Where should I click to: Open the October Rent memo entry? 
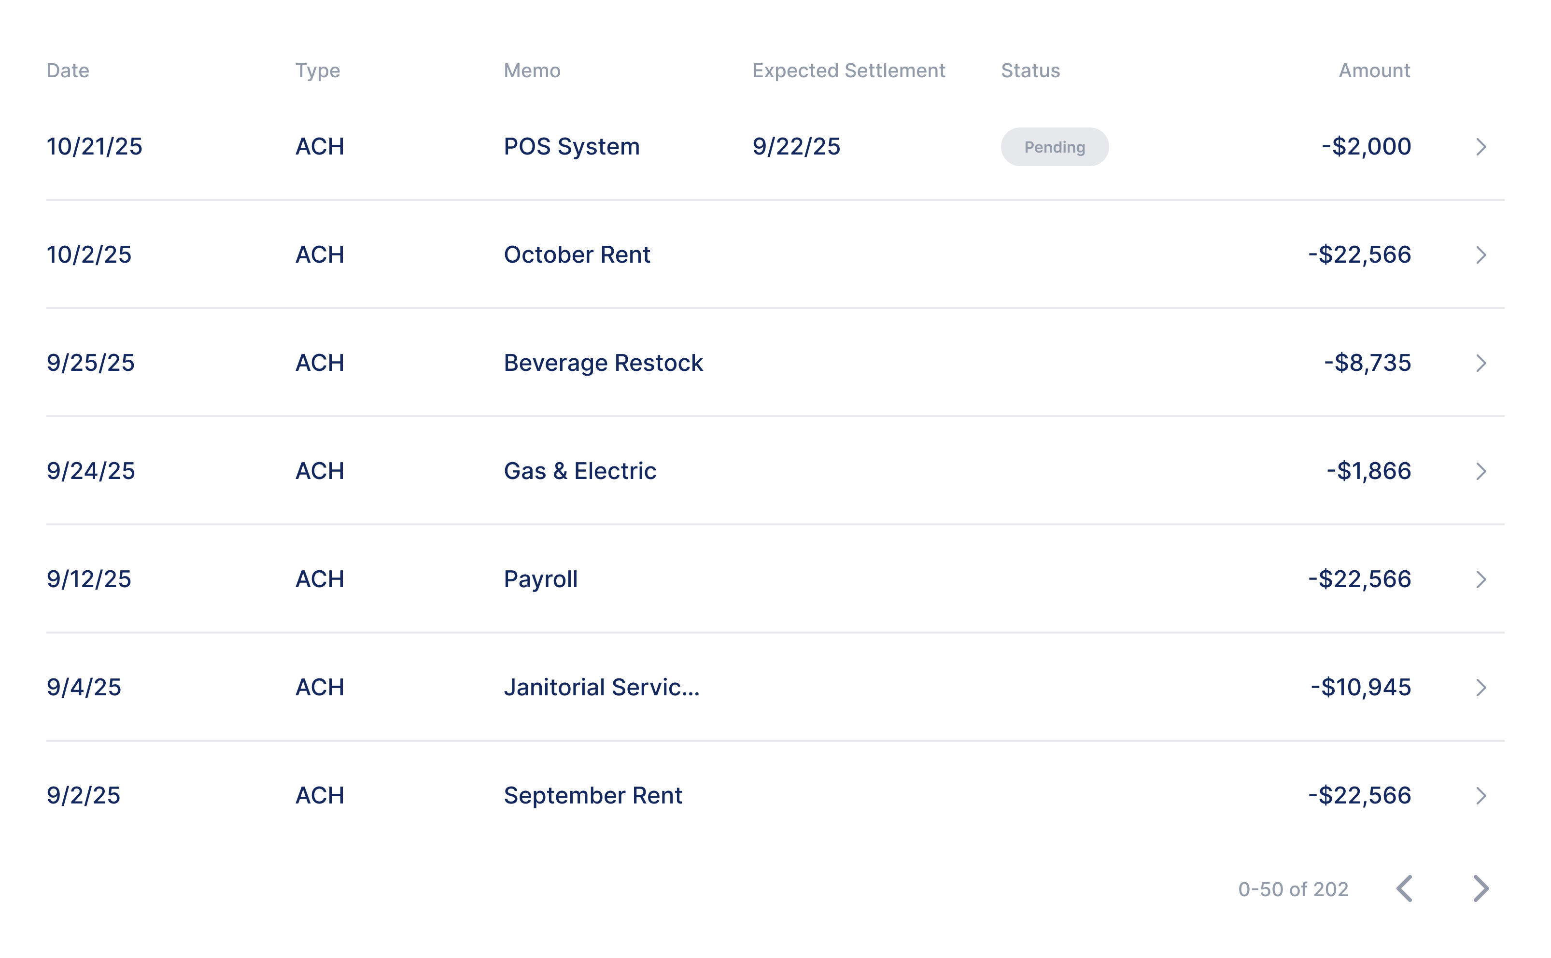(x=577, y=254)
